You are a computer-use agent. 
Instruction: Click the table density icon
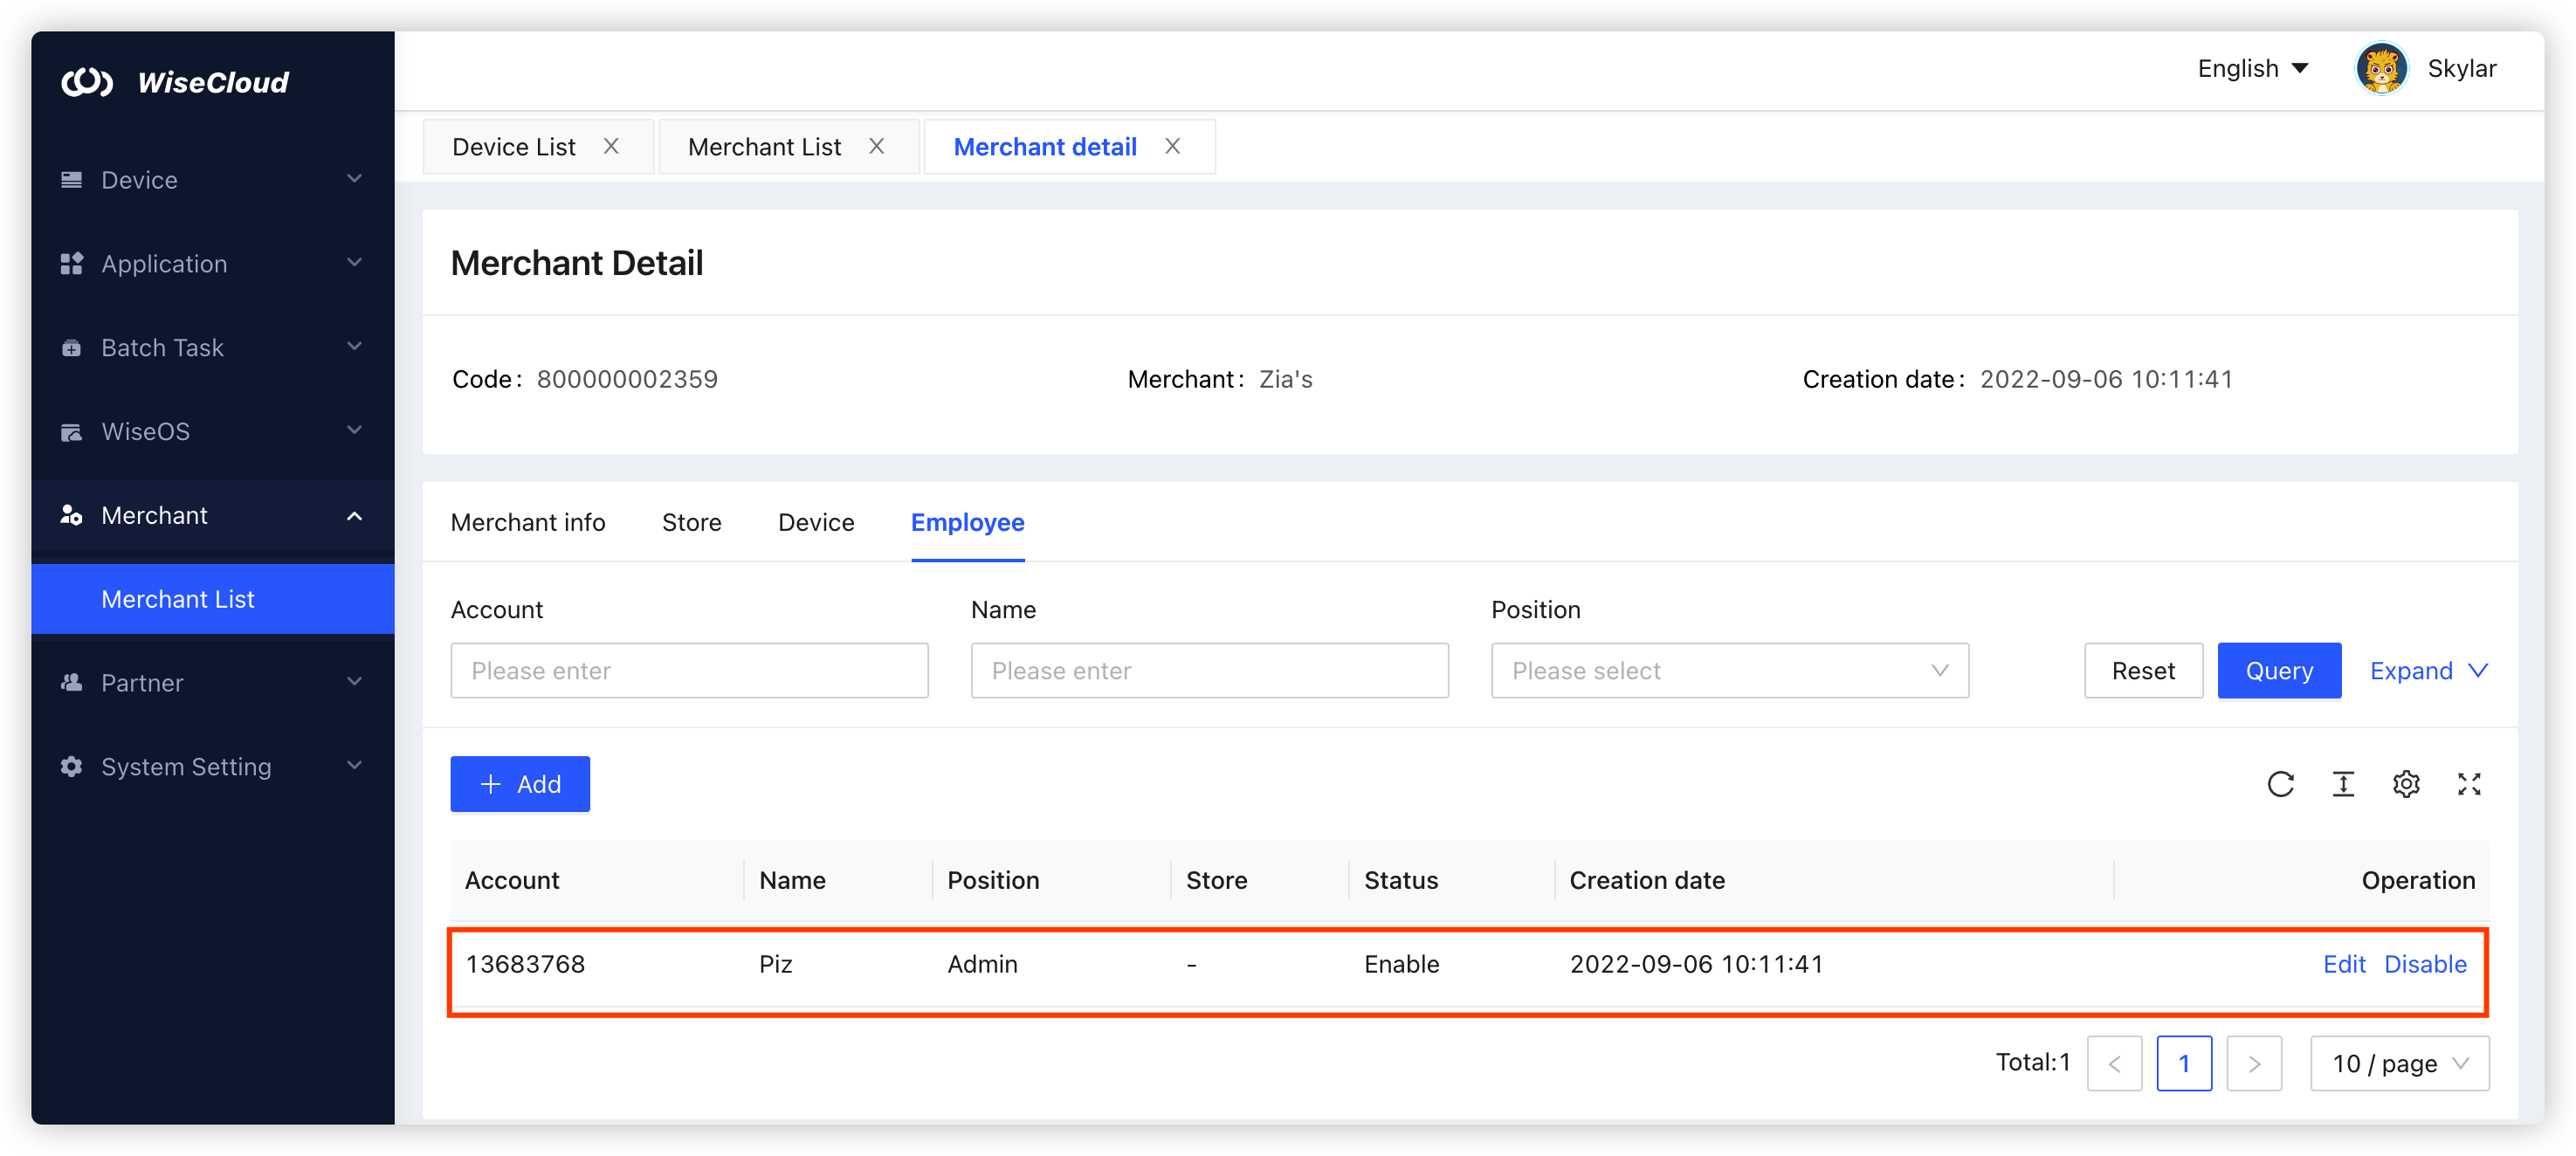tap(2343, 784)
